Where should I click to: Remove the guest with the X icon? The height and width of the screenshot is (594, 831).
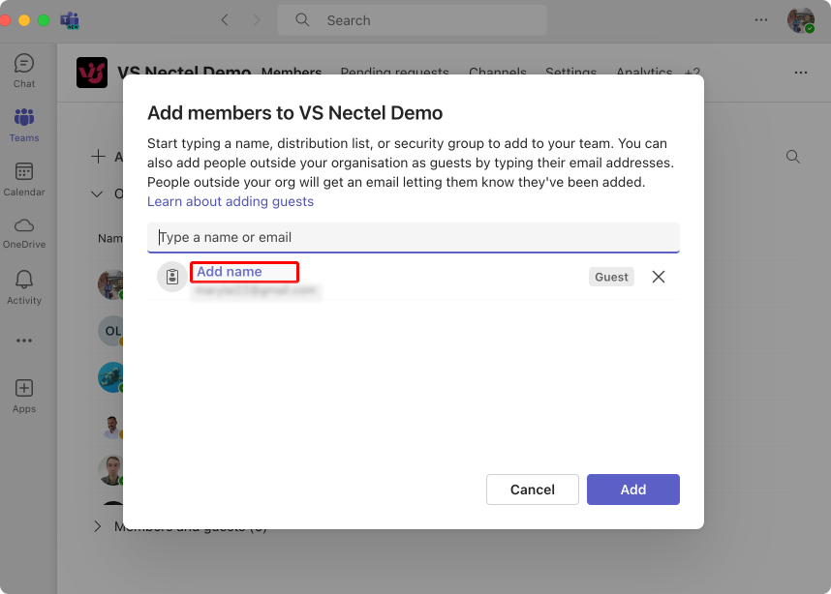(x=659, y=277)
